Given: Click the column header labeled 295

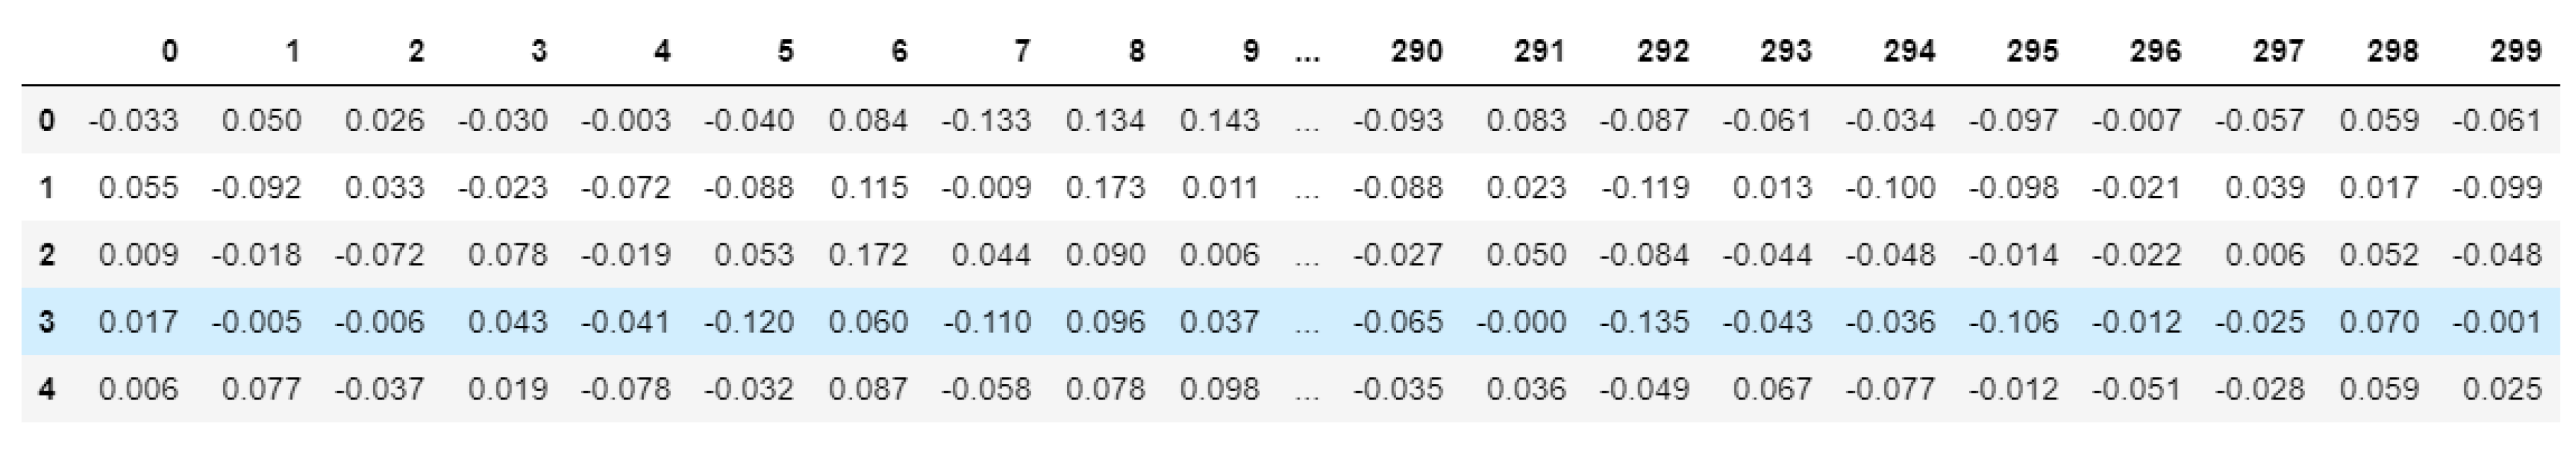Looking at the screenshot, I should pos(2032,51).
